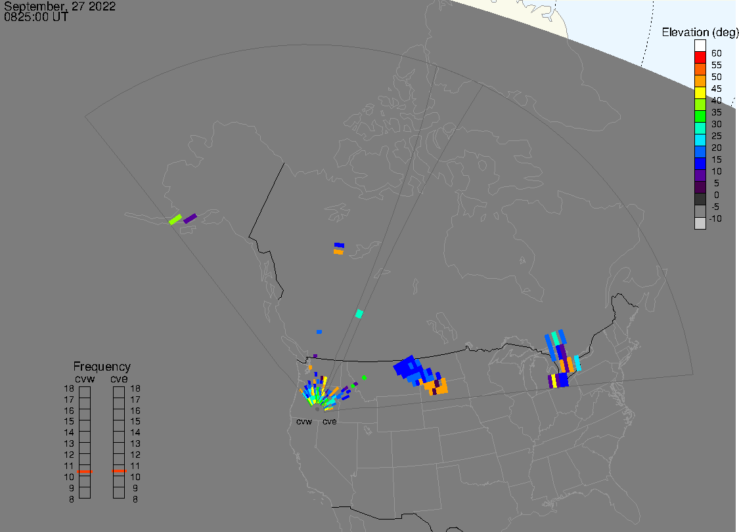Click the 'Elevation (deg)' legend title
This screenshot has width=739, height=532.
tap(700, 33)
